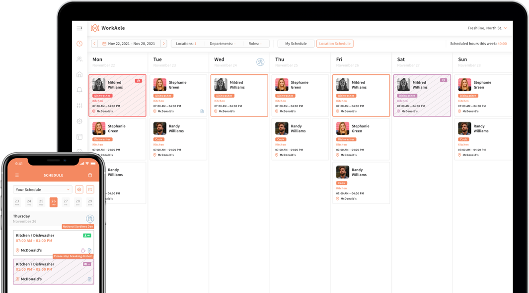Tap the National Sardines Day label on the phone

[77, 227]
